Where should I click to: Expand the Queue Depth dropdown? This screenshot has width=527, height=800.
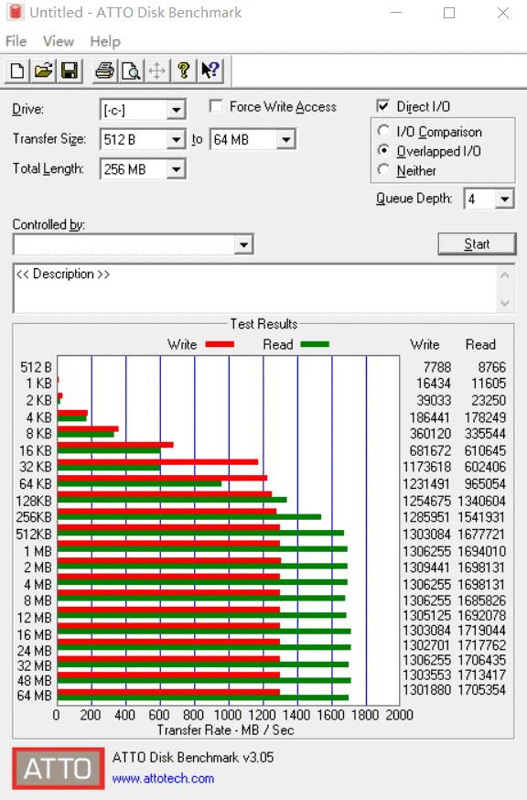point(504,199)
